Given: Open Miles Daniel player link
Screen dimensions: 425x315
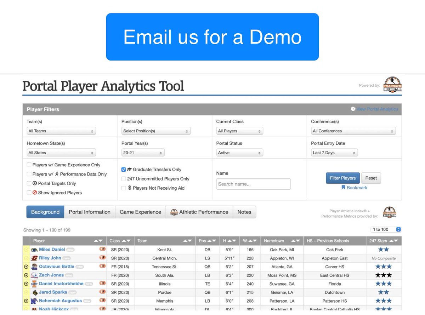Looking at the screenshot, I should 52,249.
